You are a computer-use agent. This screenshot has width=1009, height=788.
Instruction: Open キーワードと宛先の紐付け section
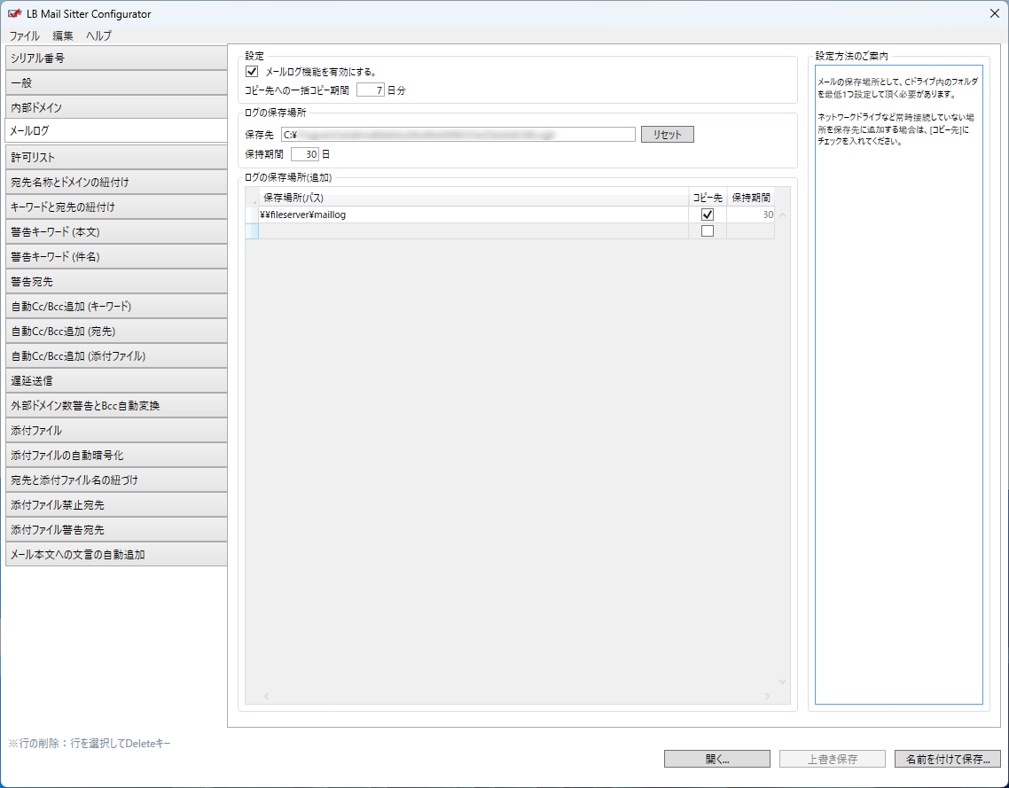(x=116, y=207)
